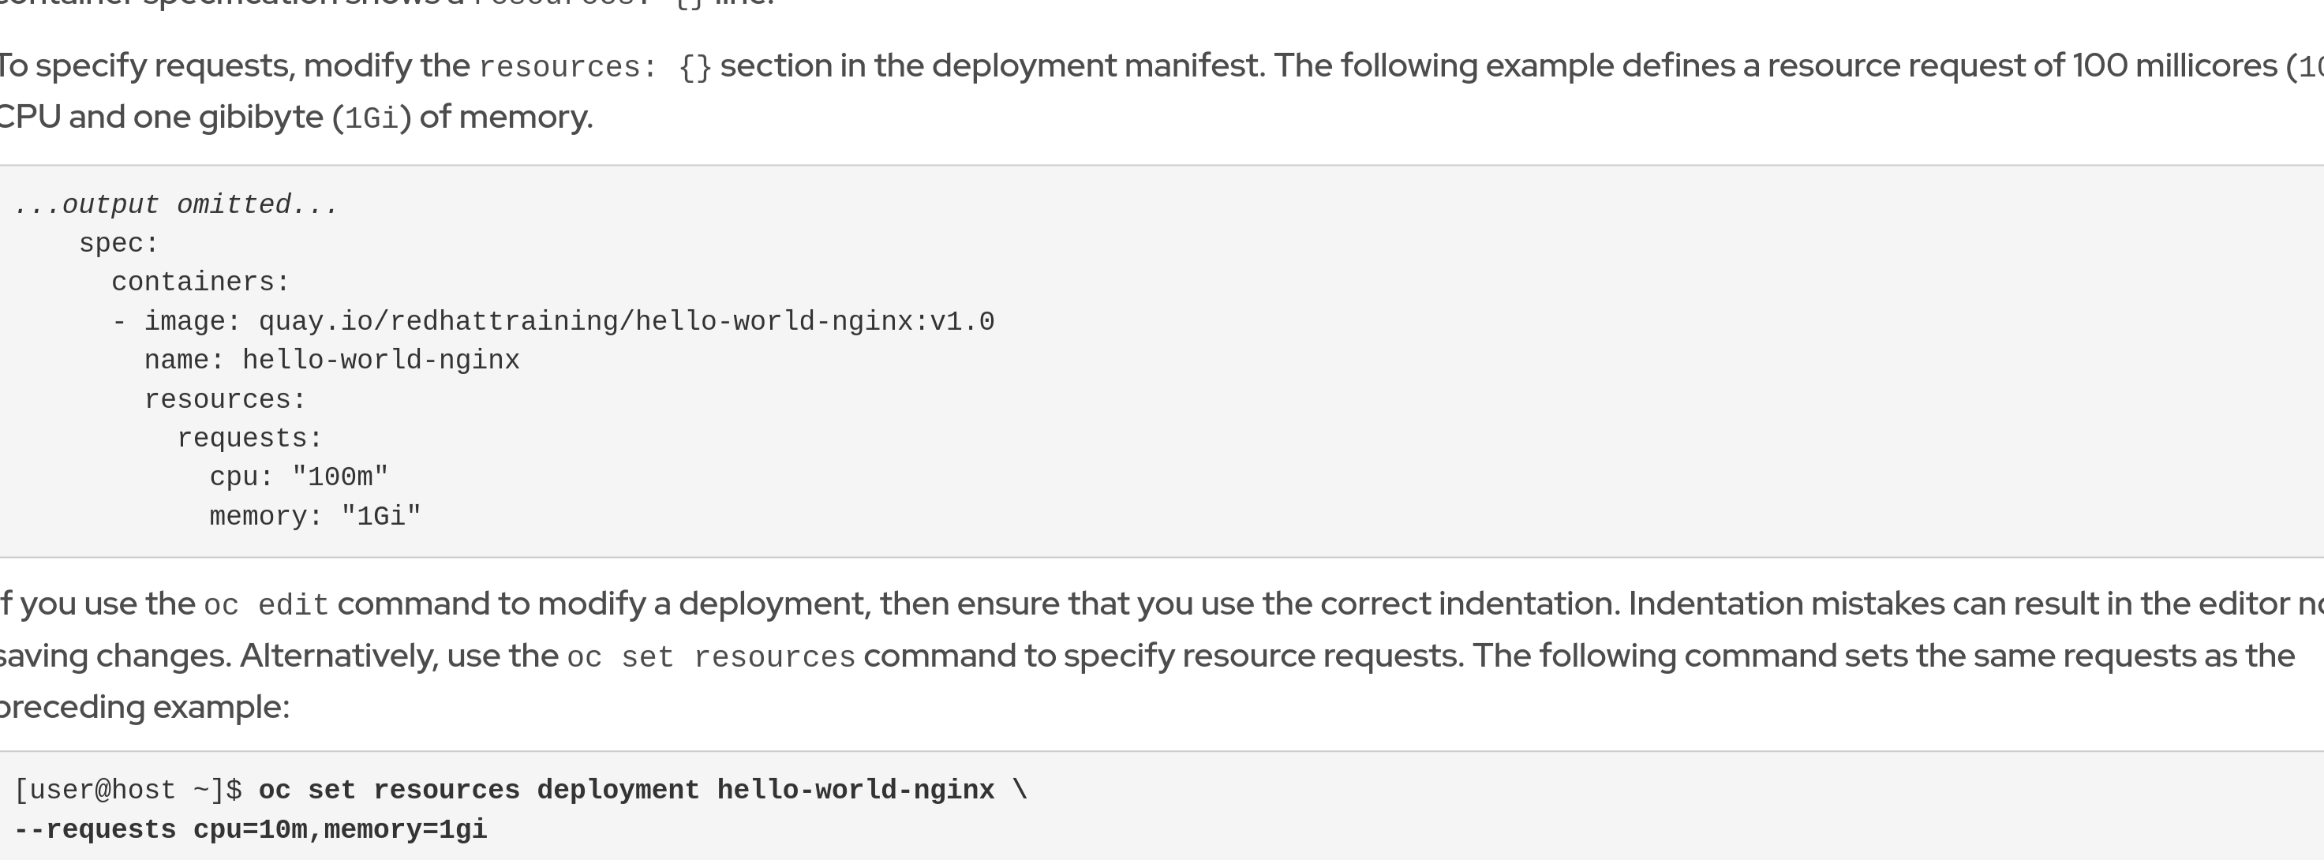Click the inline 'oc edit' command text
Screen dimensions: 2324x860
[x=266, y=604]
